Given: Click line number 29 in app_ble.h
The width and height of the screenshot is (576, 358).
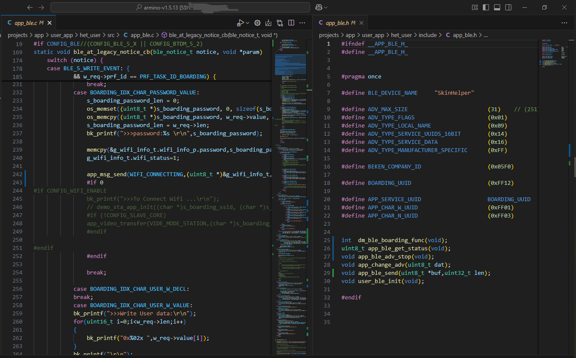Looking at the screenshot, I should [327, 273].
